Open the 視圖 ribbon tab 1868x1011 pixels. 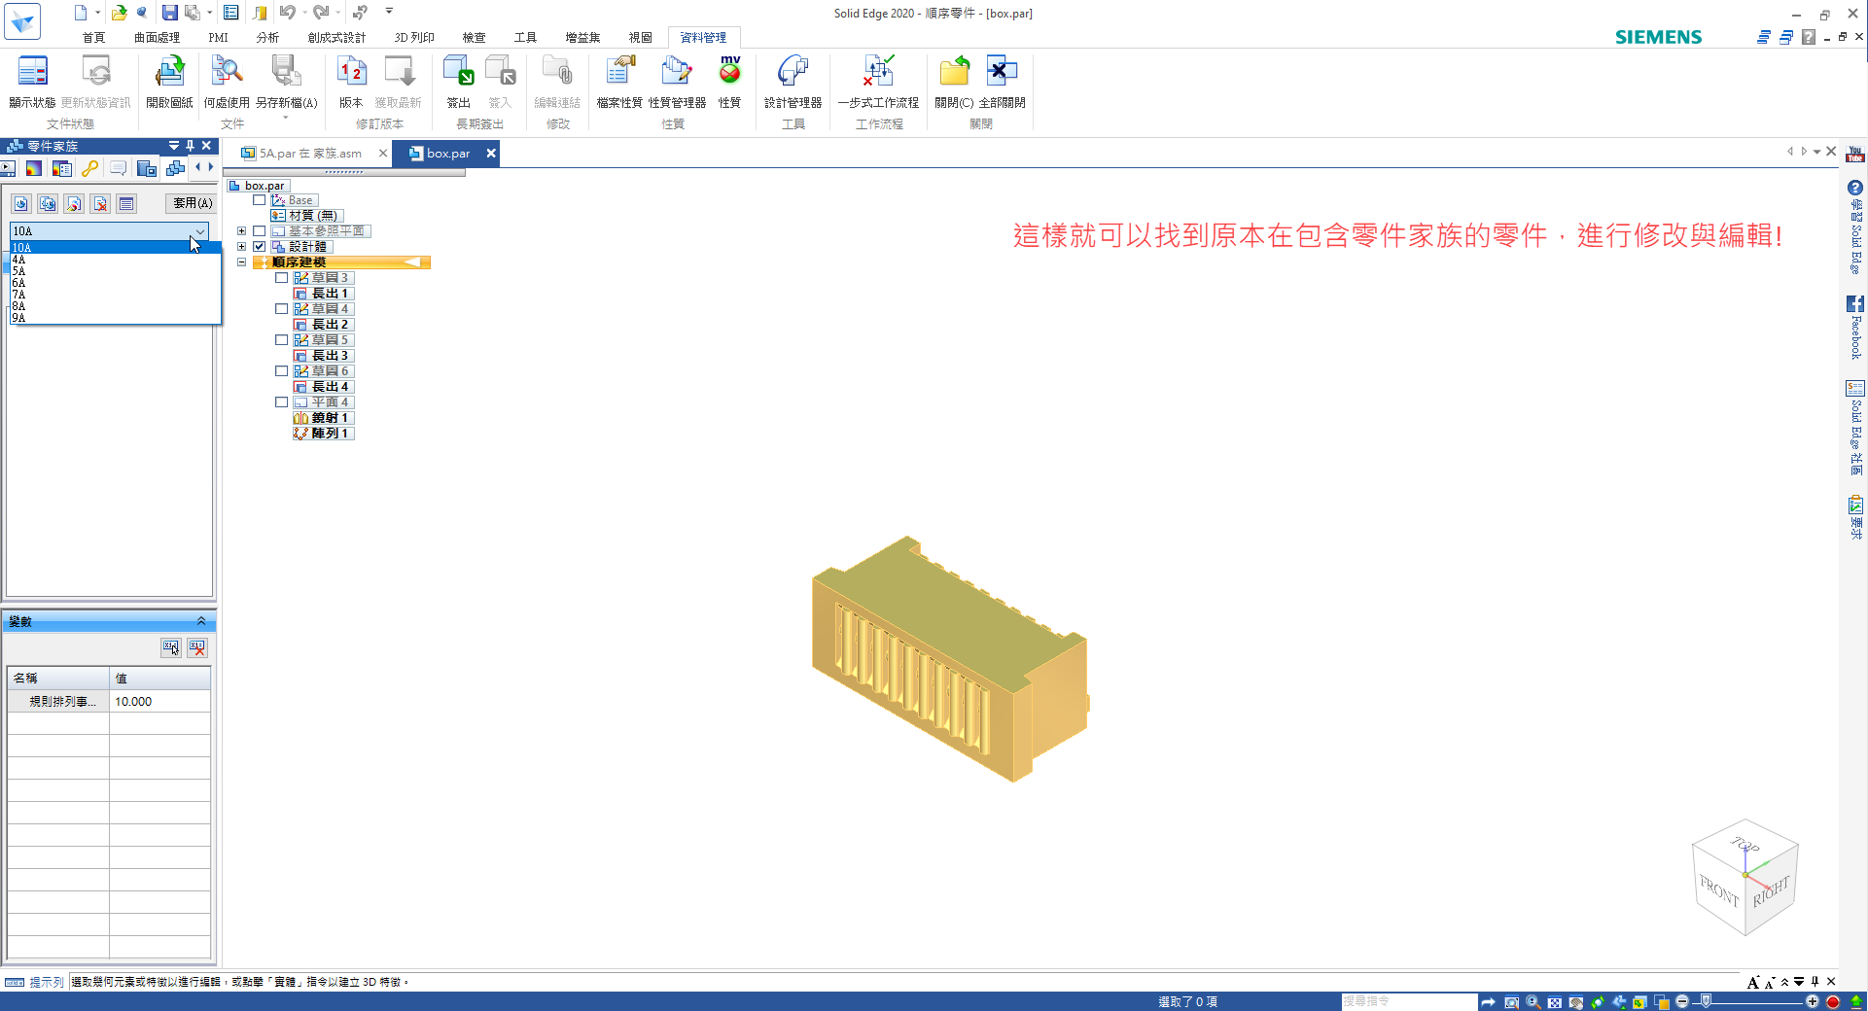[640, 38]
